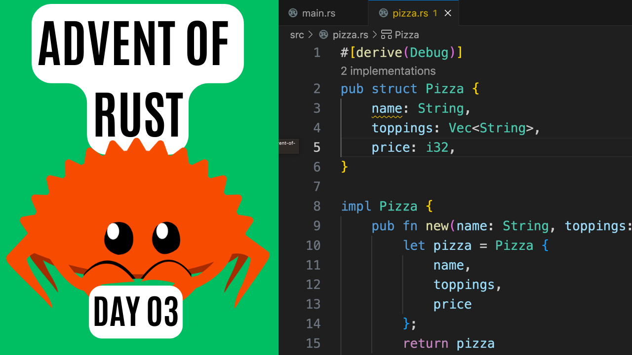632x355 pixels.
Task: Click line number 1 in the gutter
Action: point(317,52)
